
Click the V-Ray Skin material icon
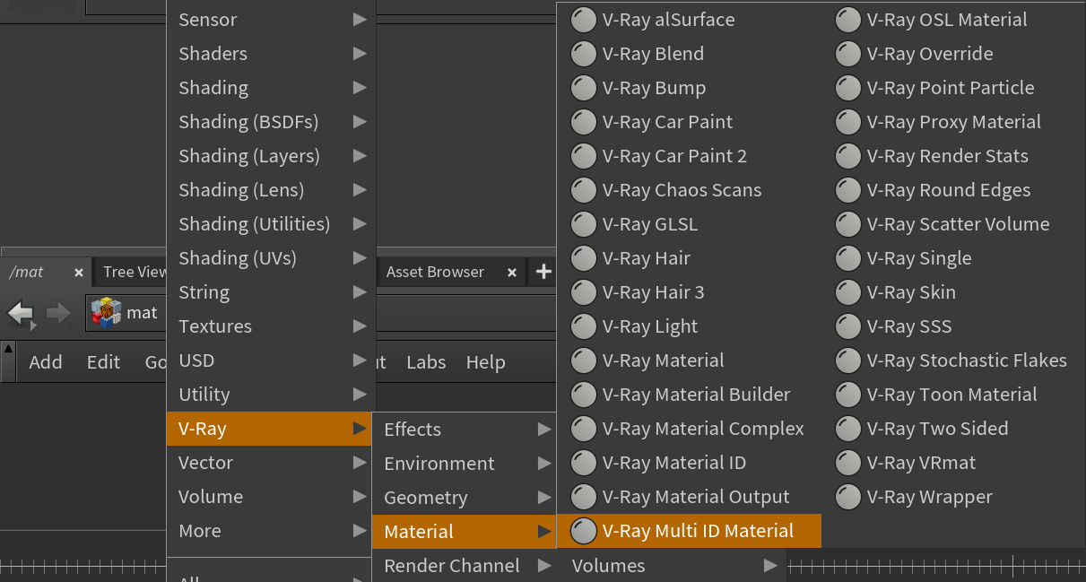(848, 292)
